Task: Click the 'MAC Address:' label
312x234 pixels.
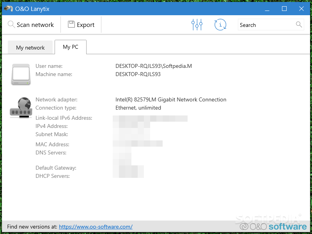Action: tap(52, 144)
